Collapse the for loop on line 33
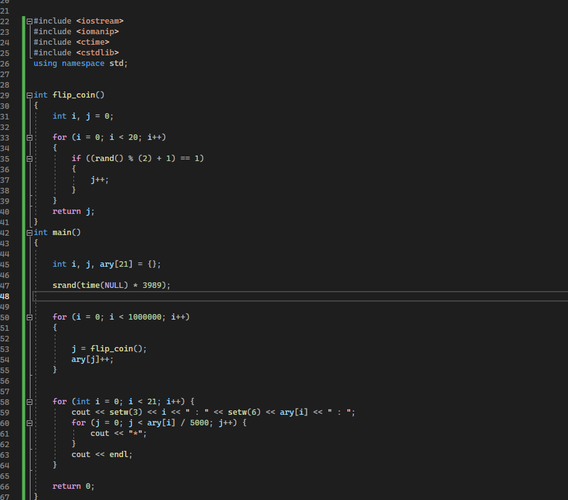Image resolution: width=568 pixels, height=500 pixels. point(29,137)
